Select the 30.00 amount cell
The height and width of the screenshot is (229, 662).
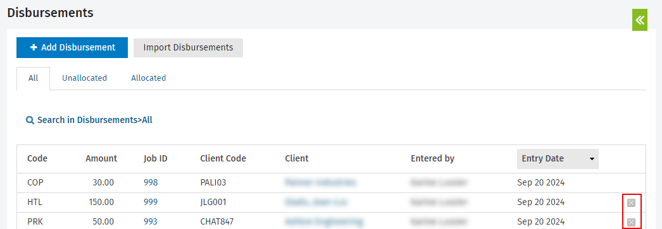pos(103,183)
